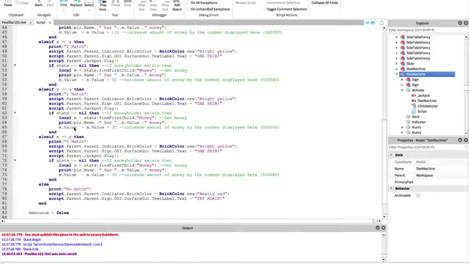
Task: Open the Filter Properties dropdown arrow
Action: point(466,147)
